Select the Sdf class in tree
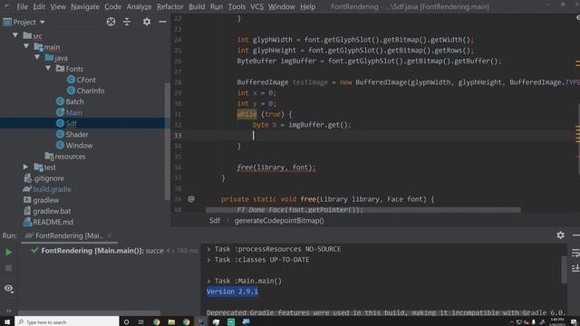This screenshot has height=326, width=580. pos(71,123)
